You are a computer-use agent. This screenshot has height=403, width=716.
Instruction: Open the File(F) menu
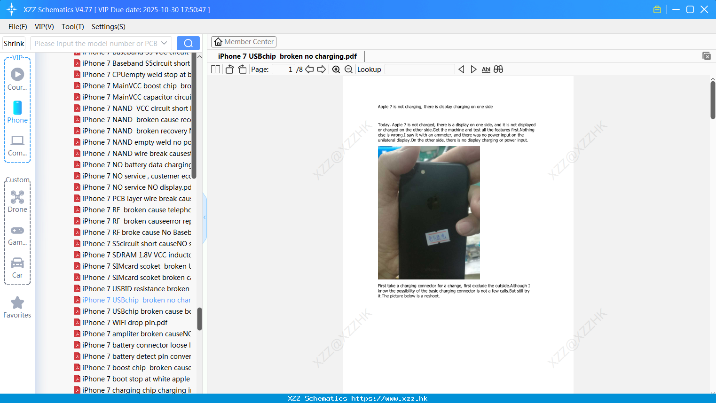tap(18, 27)
